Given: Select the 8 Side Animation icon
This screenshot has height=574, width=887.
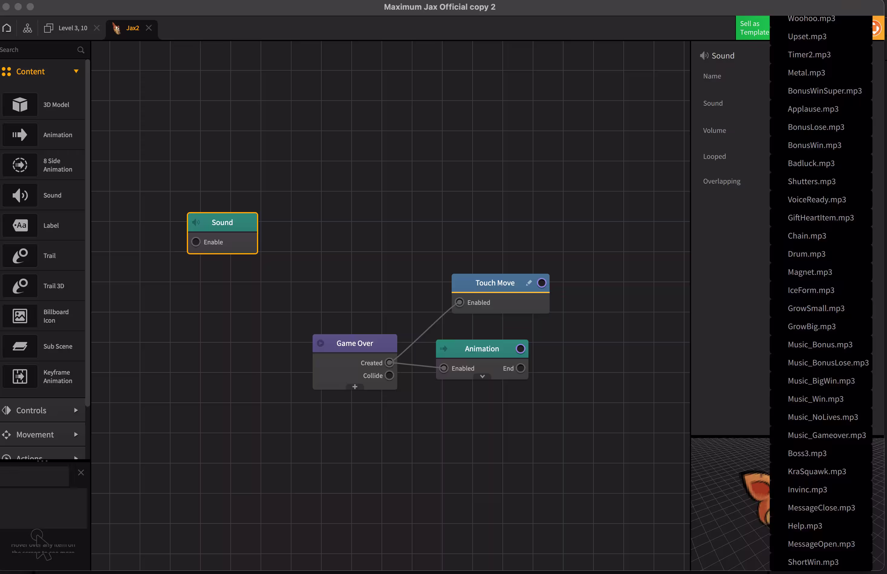Looking at the screenshot, I should point(20,165).
